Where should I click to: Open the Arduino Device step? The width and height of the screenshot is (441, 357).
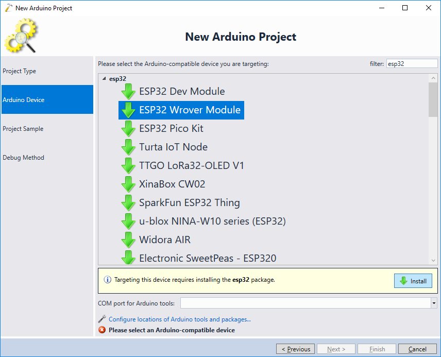click(47, 99)
